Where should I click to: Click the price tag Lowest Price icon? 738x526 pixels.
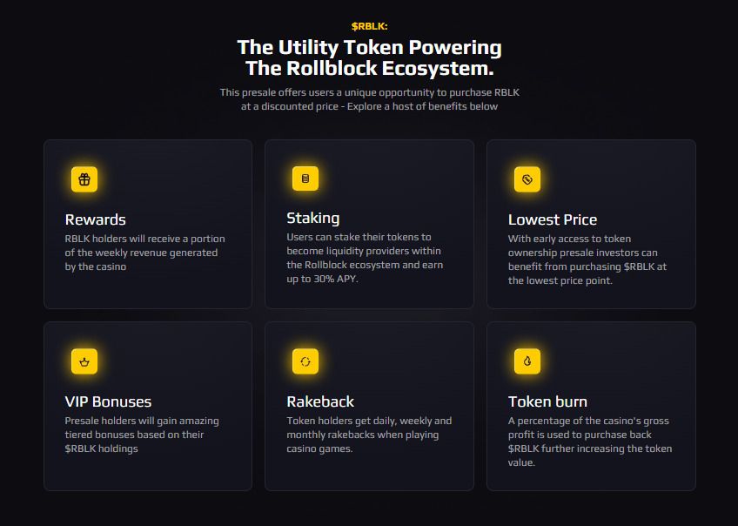pyautogui.click(x=527, y=179)
